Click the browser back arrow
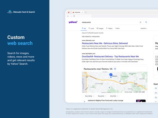The height and width of the screenshot is (118, 158). [68, 16]
